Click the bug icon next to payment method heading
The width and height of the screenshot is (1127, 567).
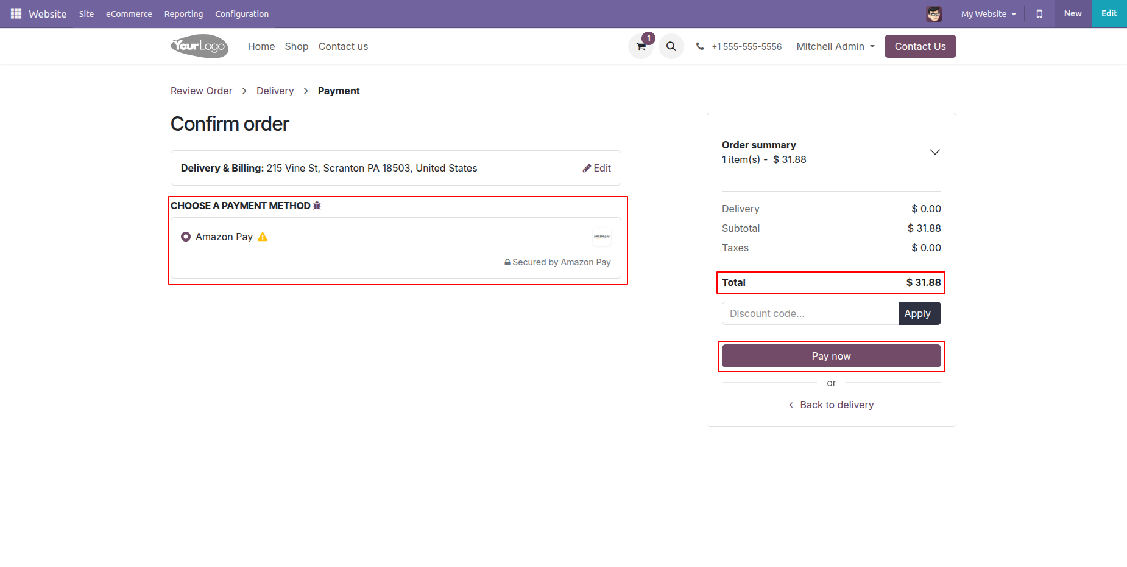tap(317, 206)
